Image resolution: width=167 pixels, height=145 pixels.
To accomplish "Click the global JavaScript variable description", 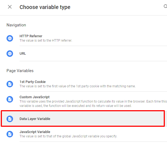I will (68, 136).
